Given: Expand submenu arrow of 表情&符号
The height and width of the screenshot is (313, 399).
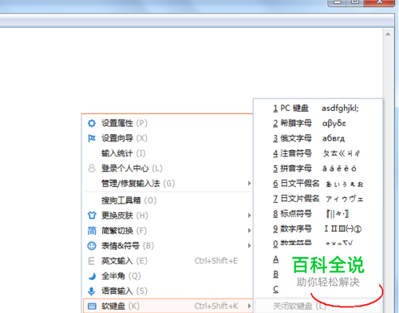Looking at the screenshot, I should point(249,246).
